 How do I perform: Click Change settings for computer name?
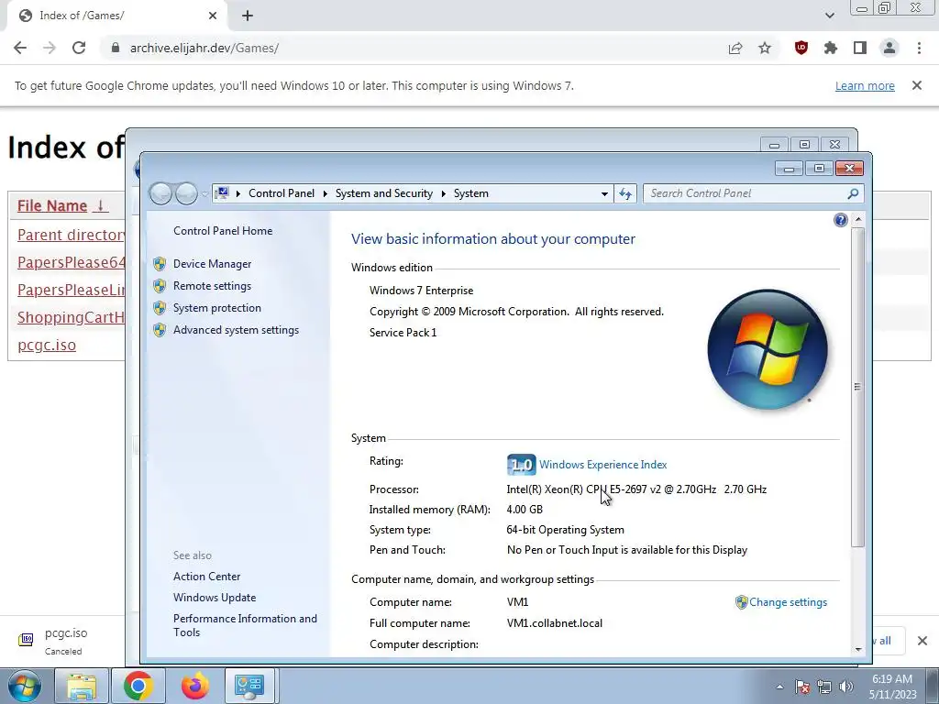[x=788, y=602]
